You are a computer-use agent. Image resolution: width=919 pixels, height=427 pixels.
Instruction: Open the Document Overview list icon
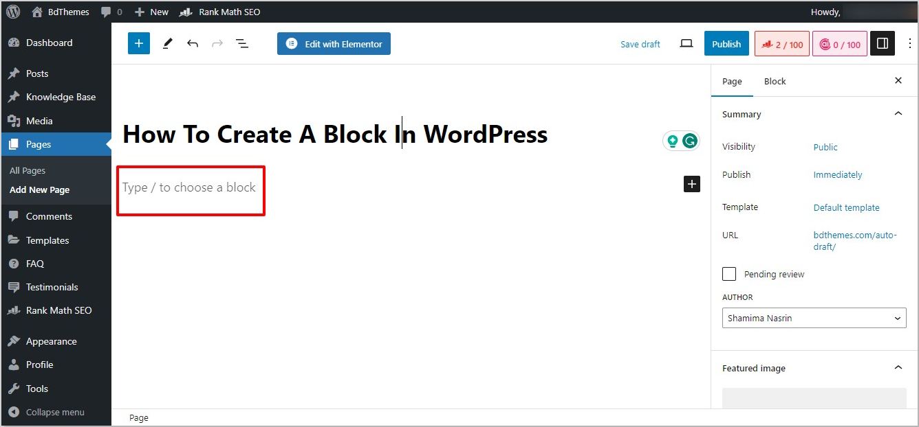(x=242, y=43)
